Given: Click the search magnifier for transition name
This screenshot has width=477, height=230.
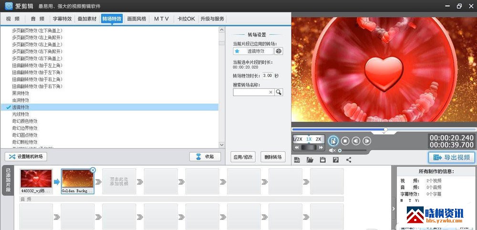Looking at the screenshot, I should (x=279, y=92).
